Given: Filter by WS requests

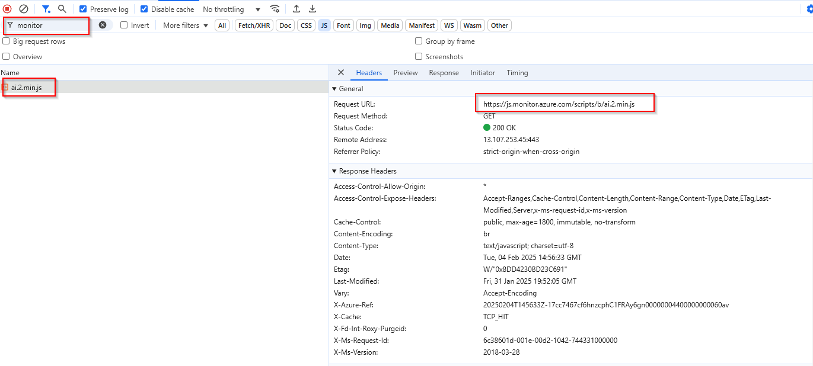Looking at the screenshot, I should click(449, 25).
